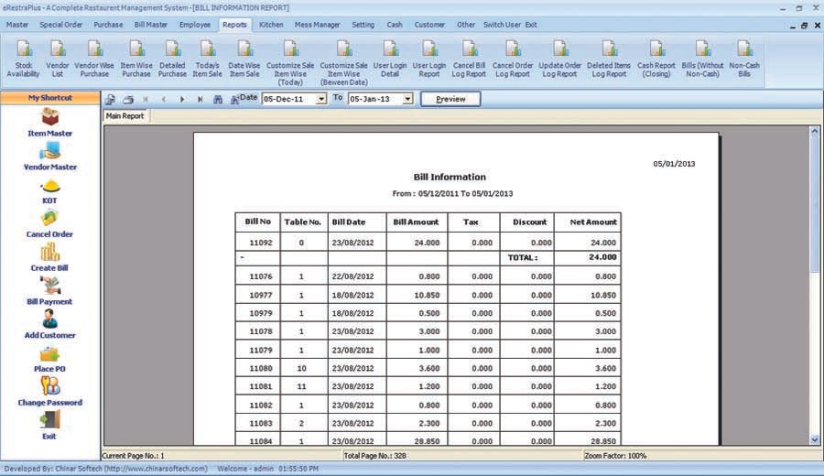The height and width of the screenshot is (476, 824).
Task: Click the Preview button
Action: [x=450, y=99]
